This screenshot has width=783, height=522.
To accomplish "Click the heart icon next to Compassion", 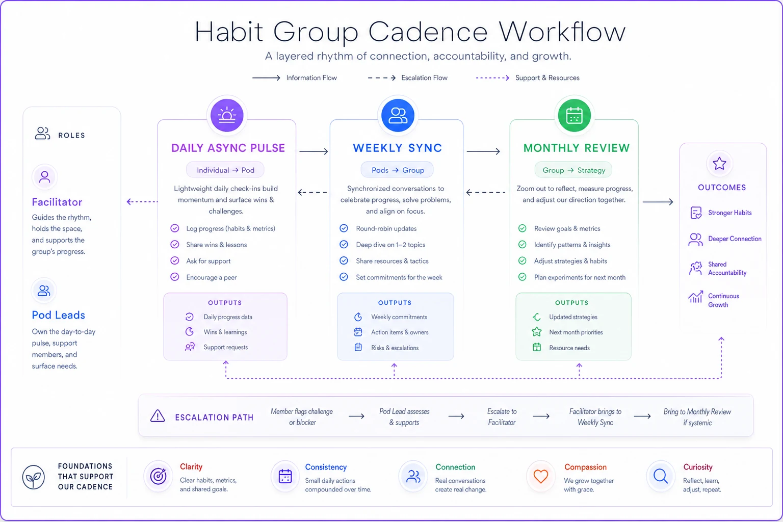I will (x=540, y=476).
